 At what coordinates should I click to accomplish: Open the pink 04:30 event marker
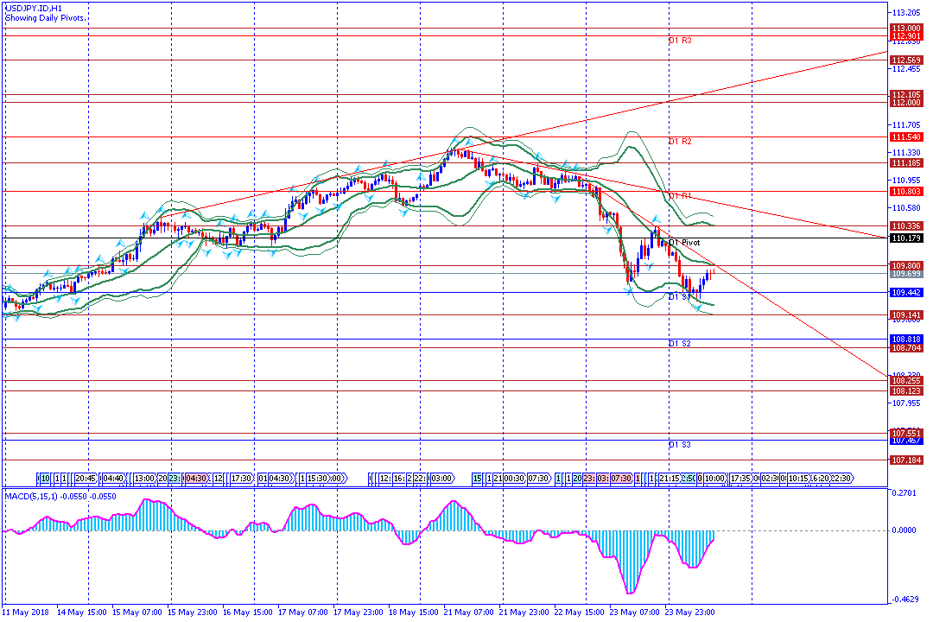click(196, 479)
